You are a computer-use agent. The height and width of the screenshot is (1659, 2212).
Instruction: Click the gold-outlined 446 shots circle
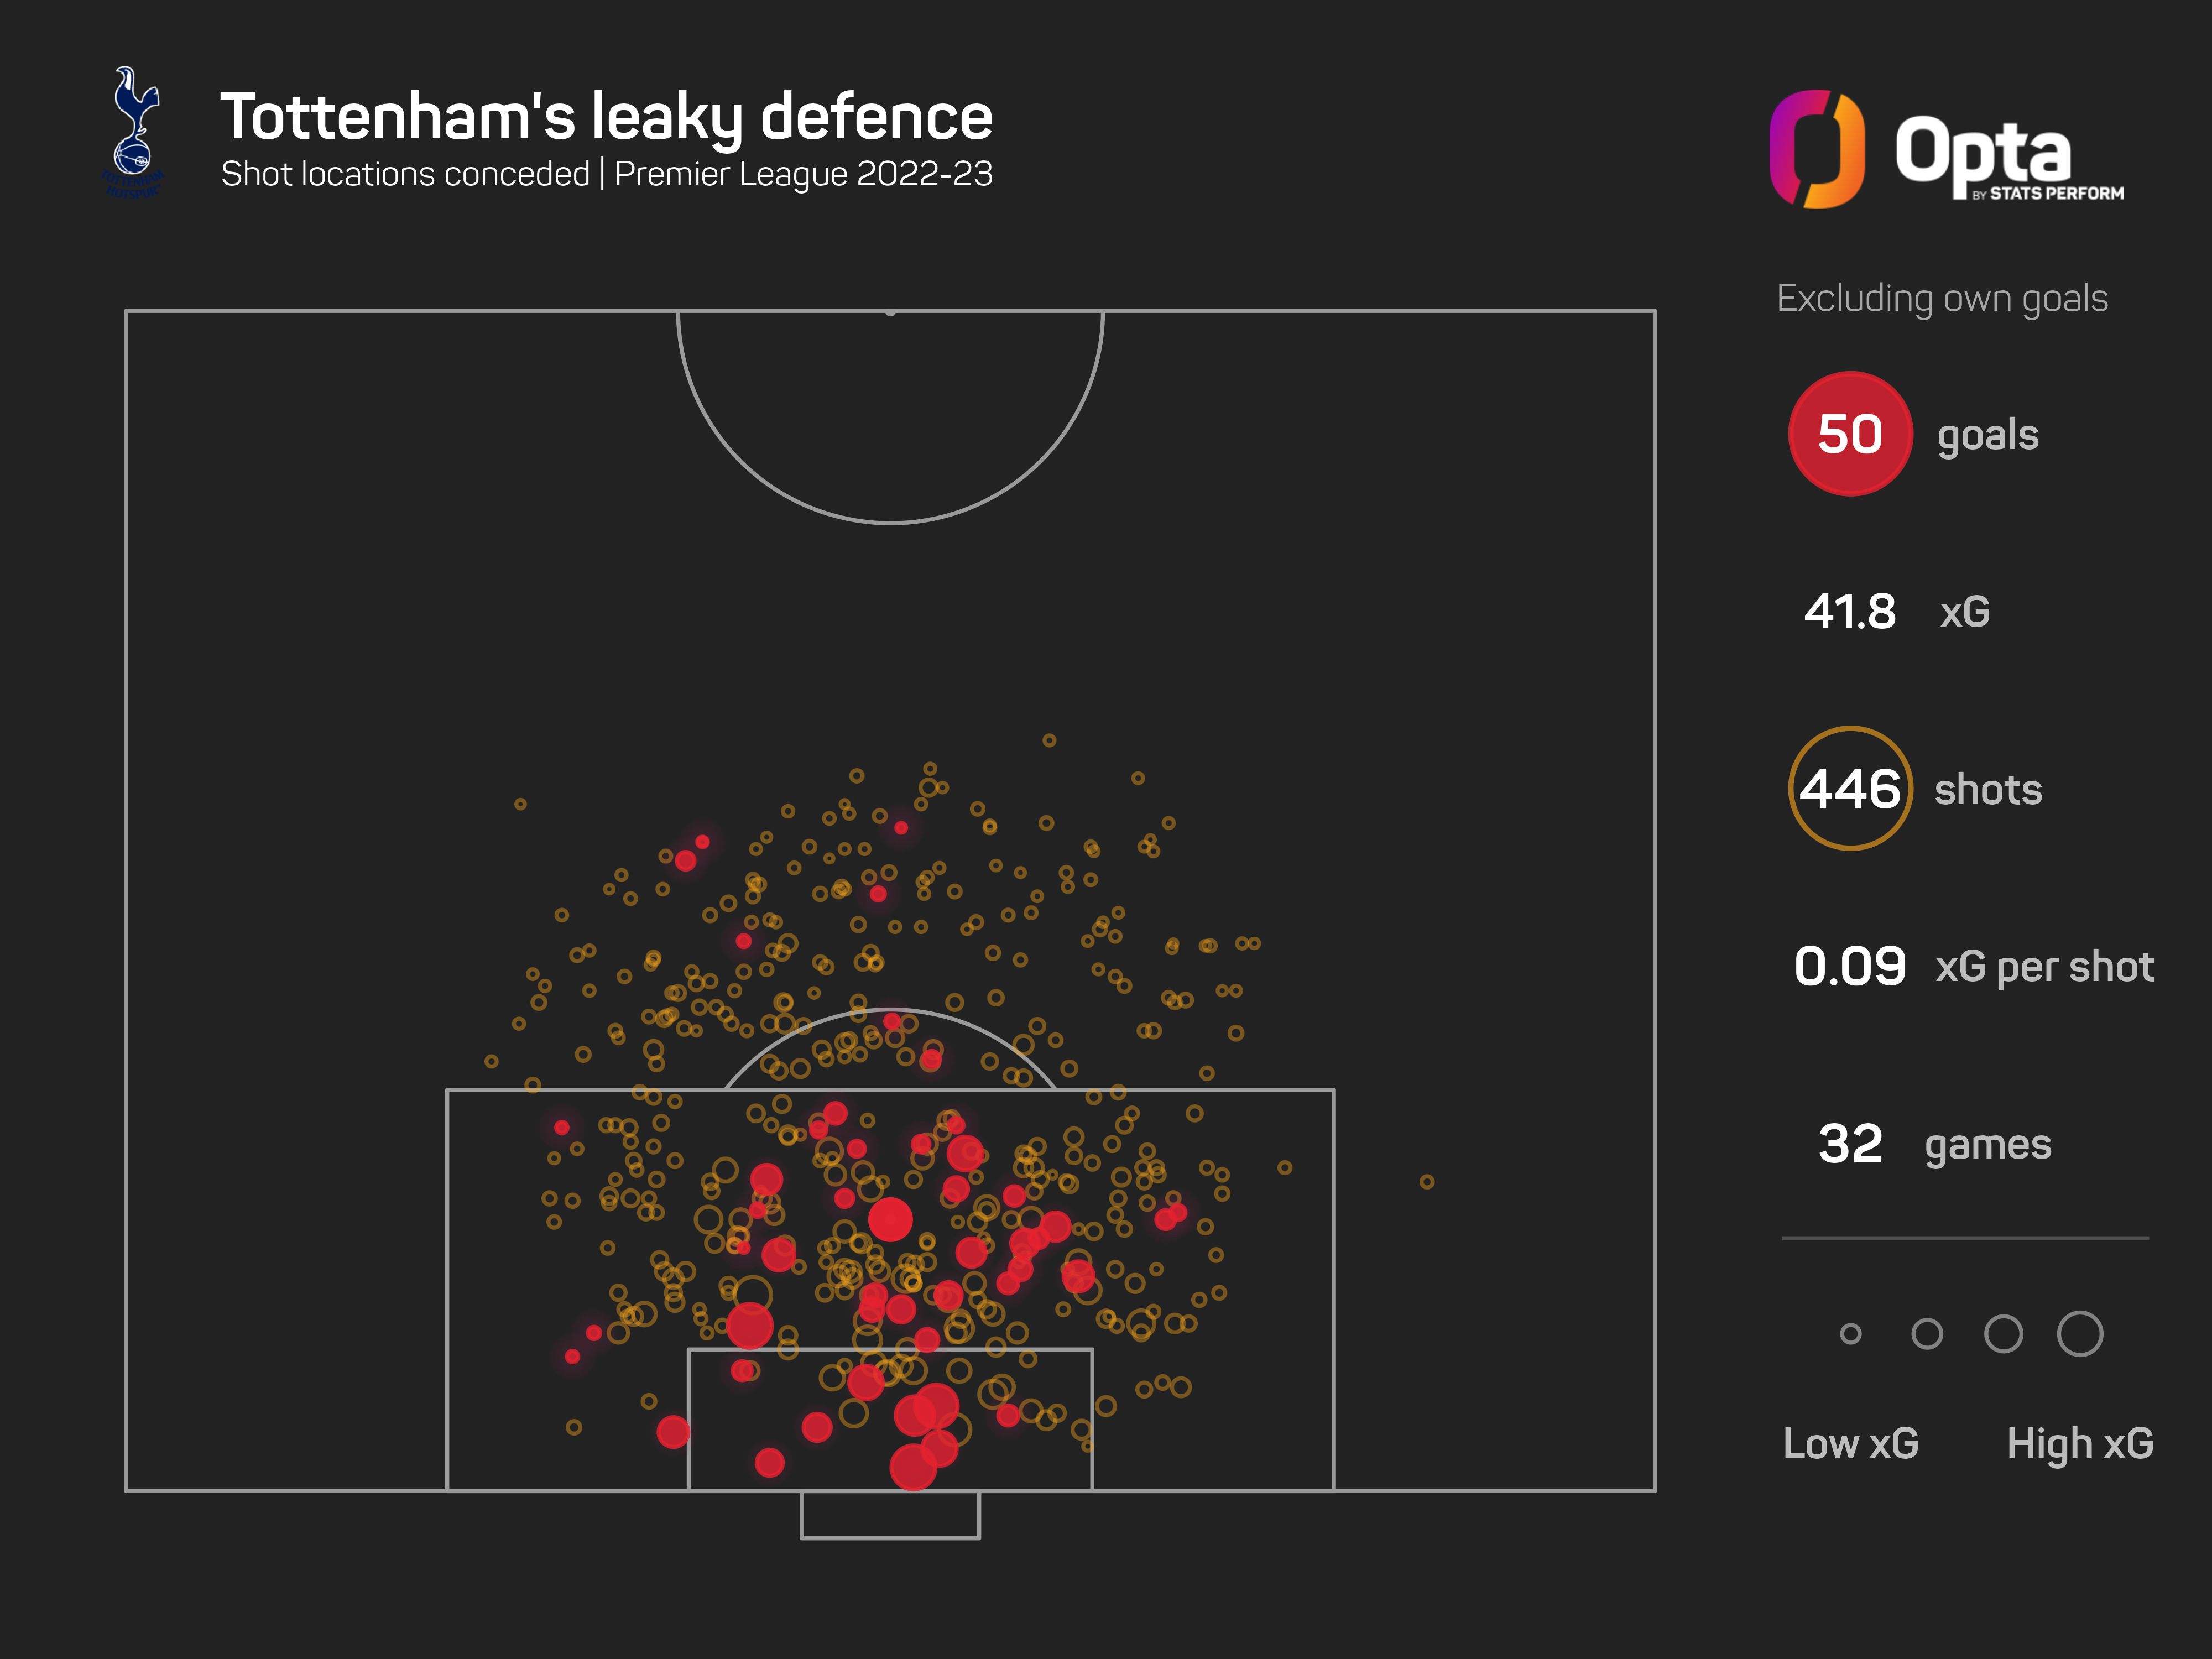tap(1849, 789)
